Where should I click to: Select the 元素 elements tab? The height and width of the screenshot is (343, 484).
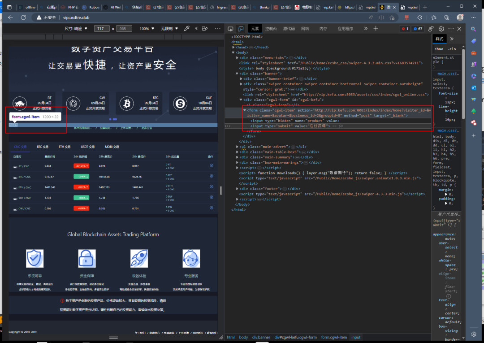tap(255, 29)
